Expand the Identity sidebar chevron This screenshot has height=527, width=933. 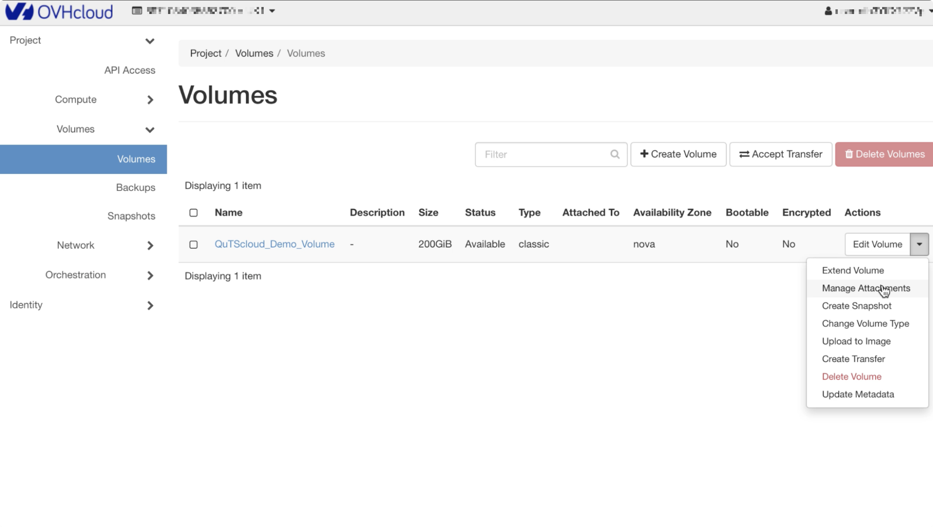[150, 305]
